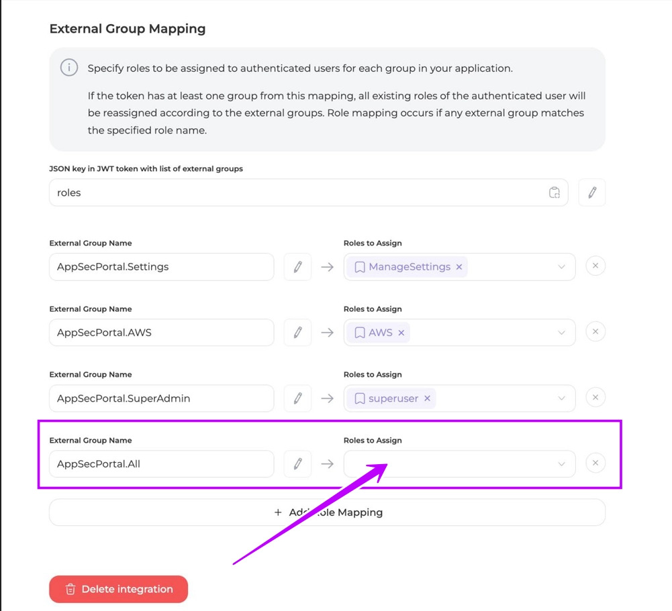
Task: Delete the AppSecPortal.All mapping row
Action: (x=595, y=463)
